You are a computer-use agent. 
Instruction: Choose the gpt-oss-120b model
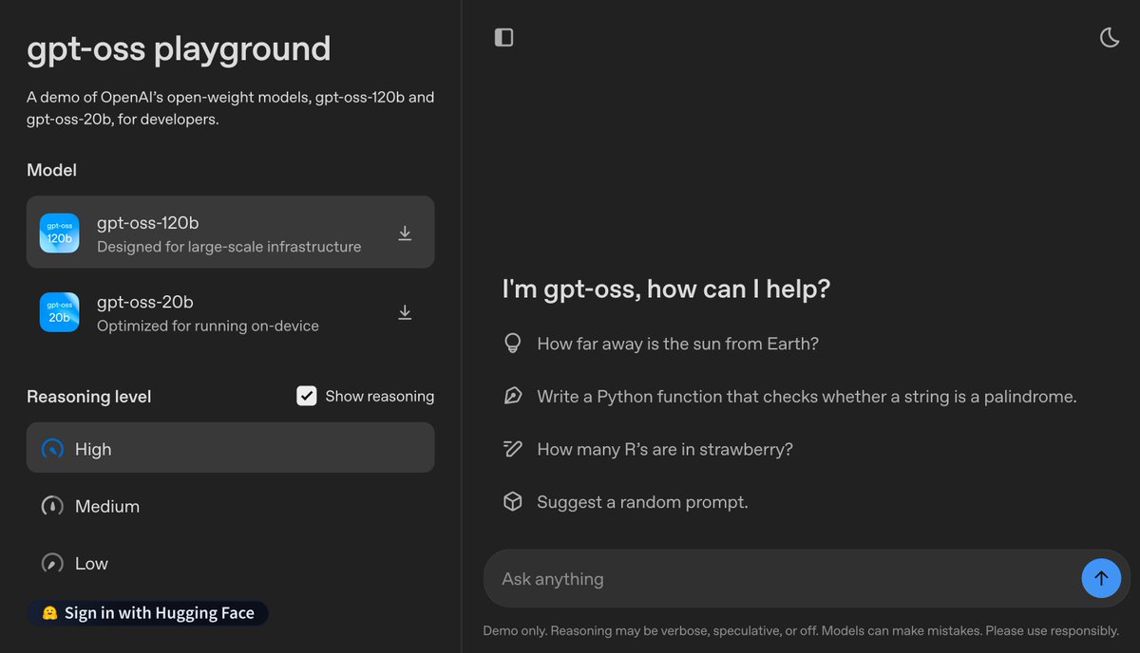(230, 233)
